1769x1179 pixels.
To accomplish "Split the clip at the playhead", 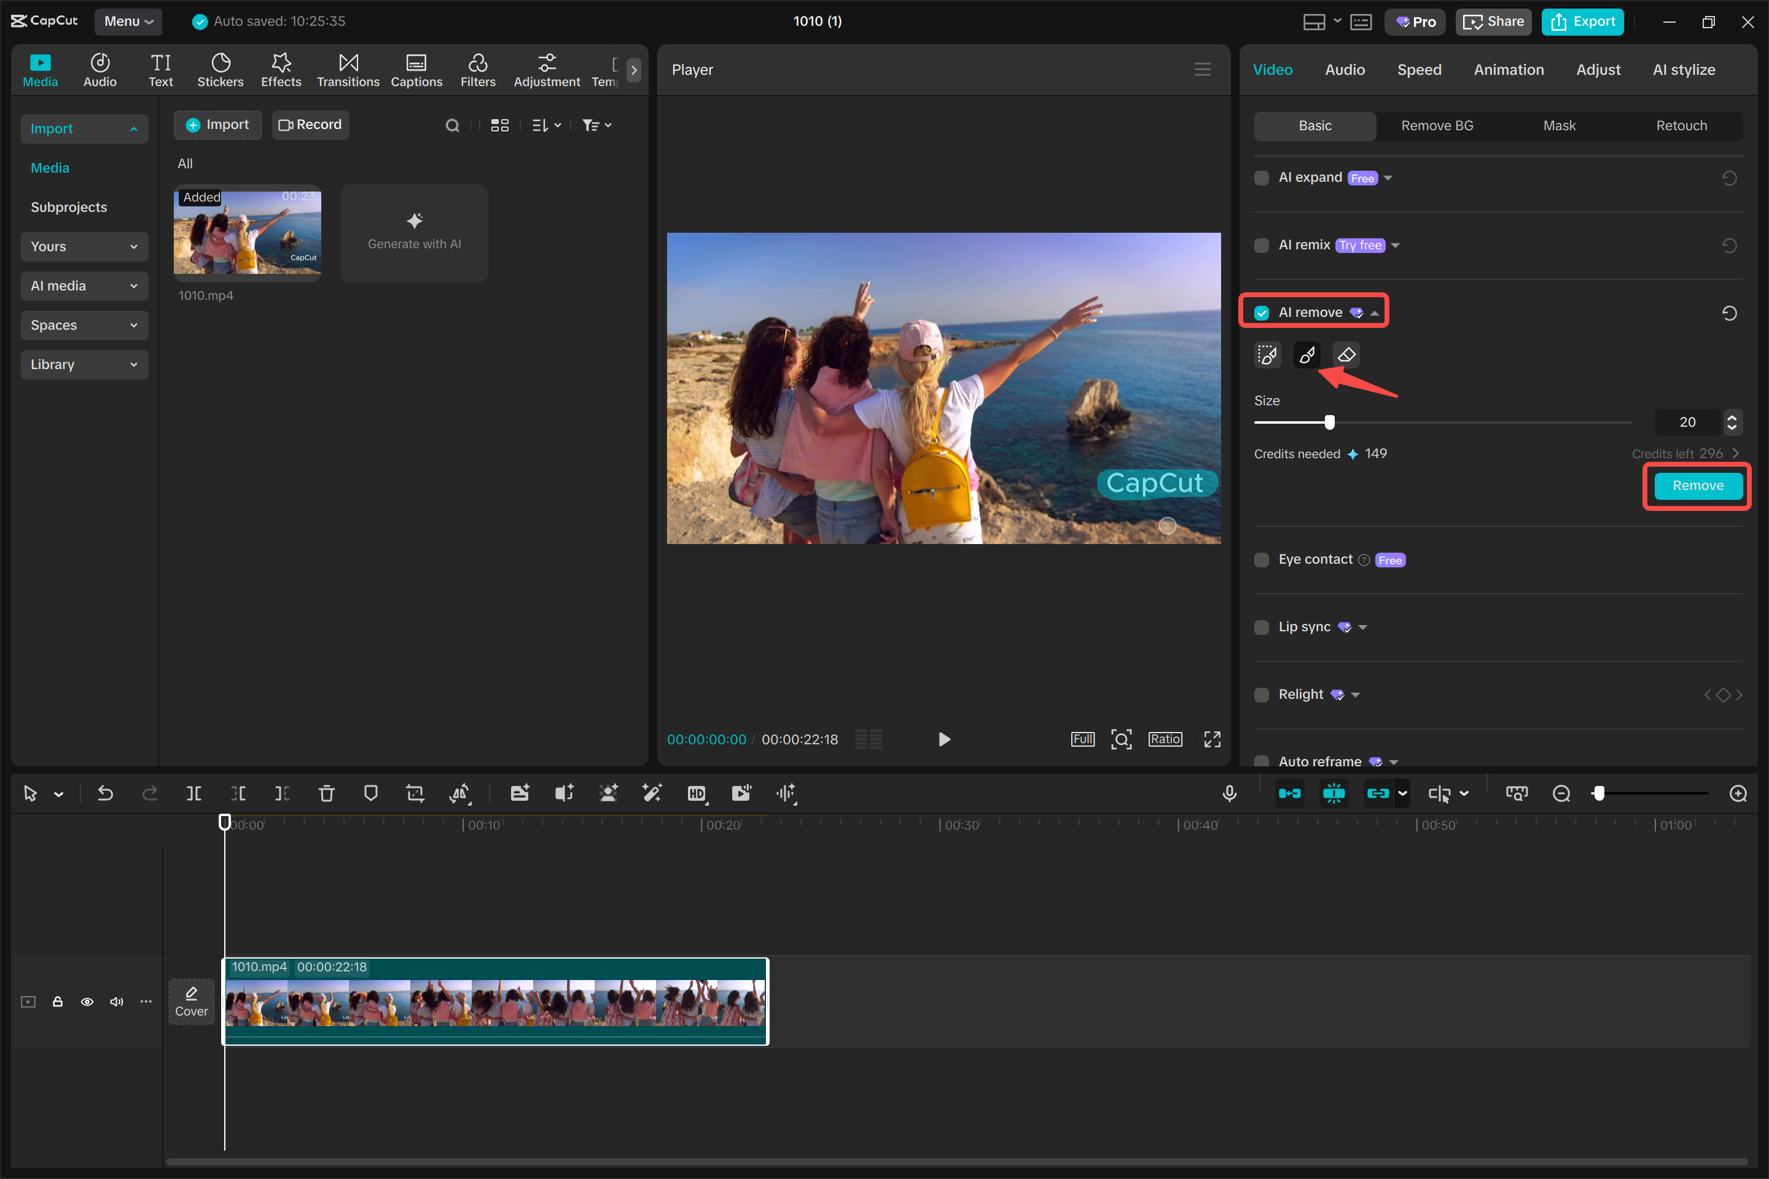I will pos(194,793).
